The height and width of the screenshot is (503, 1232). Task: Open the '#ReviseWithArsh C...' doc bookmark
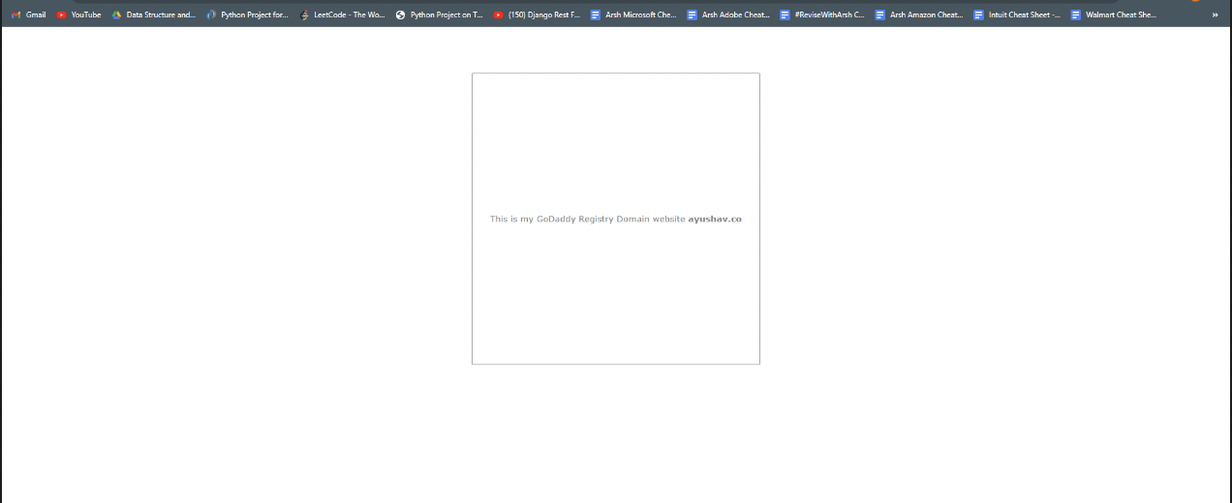822,15
